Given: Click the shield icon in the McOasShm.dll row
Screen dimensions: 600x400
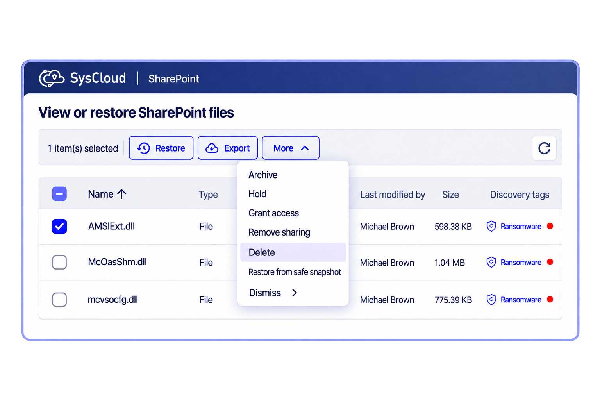Looking at the screenshot, I should 491,262.
